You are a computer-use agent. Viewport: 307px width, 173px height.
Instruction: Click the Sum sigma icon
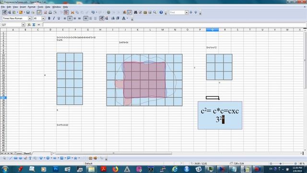[34, 25]
